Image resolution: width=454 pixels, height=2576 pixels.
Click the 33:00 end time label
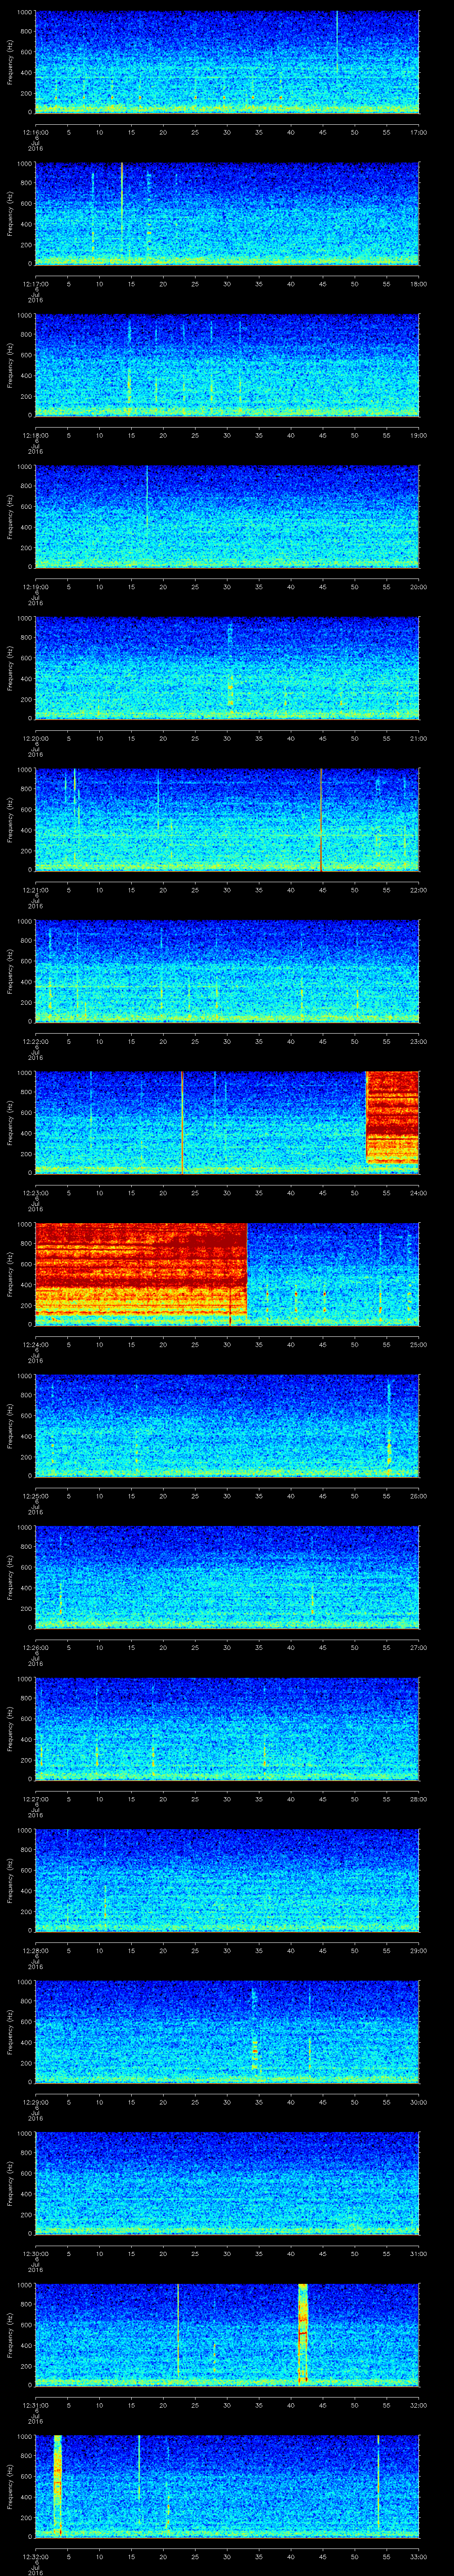point(418,2556)
